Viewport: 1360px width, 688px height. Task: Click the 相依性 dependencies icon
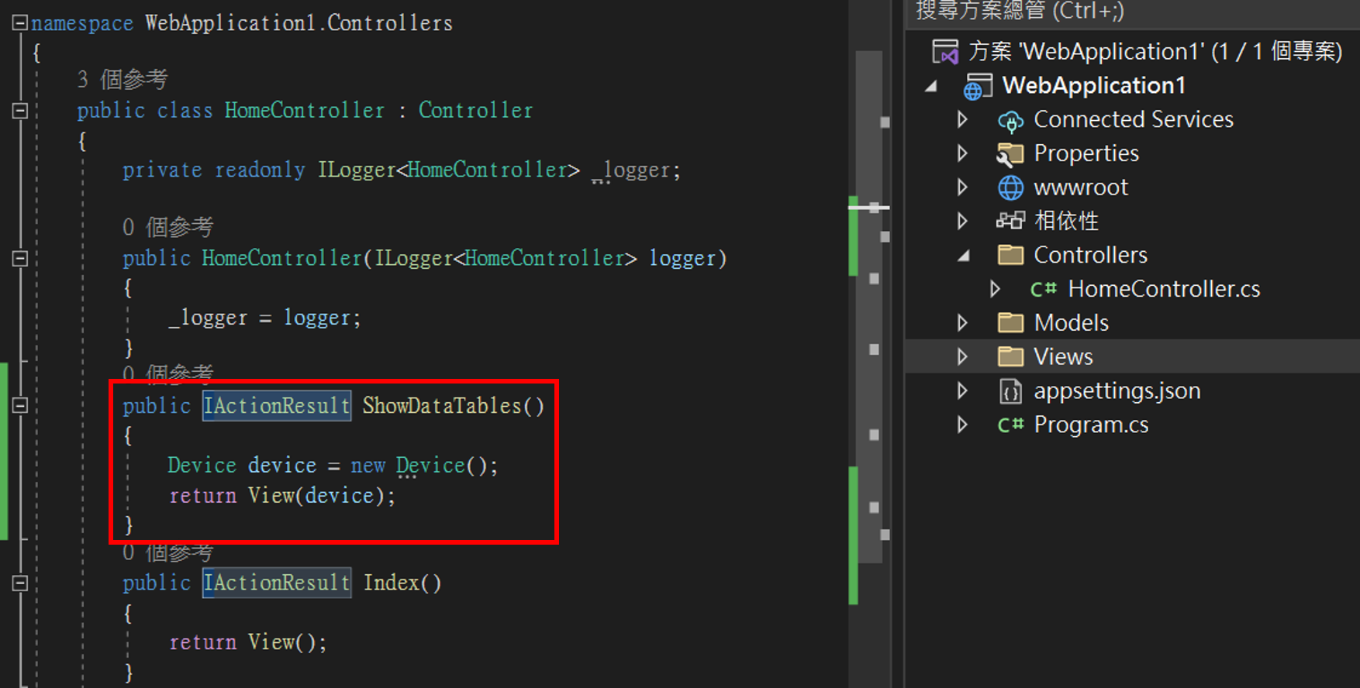coord(1010,222)
